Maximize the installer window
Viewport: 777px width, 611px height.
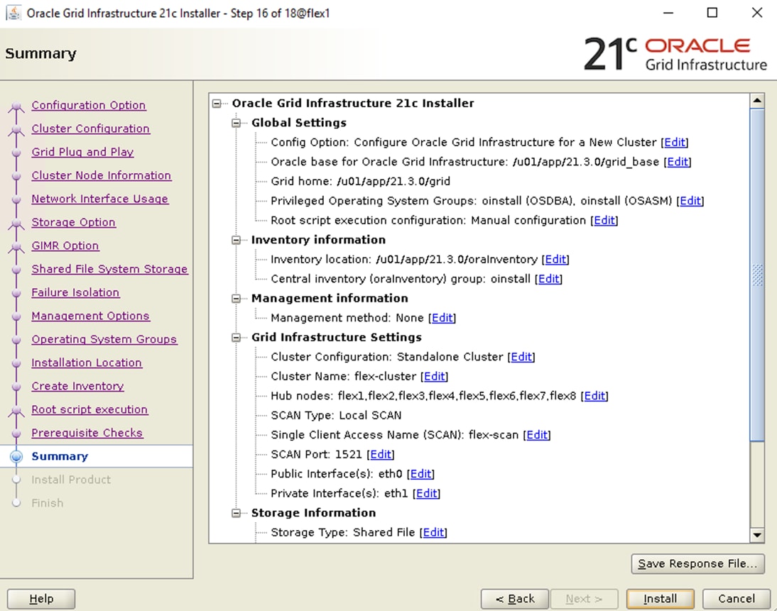(712, 13)
